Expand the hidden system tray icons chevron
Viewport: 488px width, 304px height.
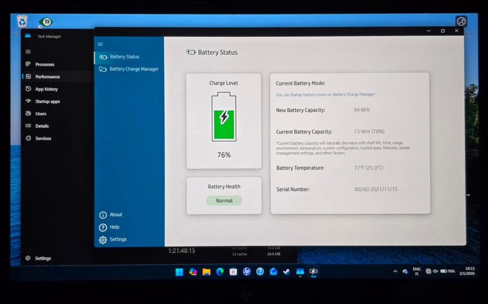(x=395, y=271)
